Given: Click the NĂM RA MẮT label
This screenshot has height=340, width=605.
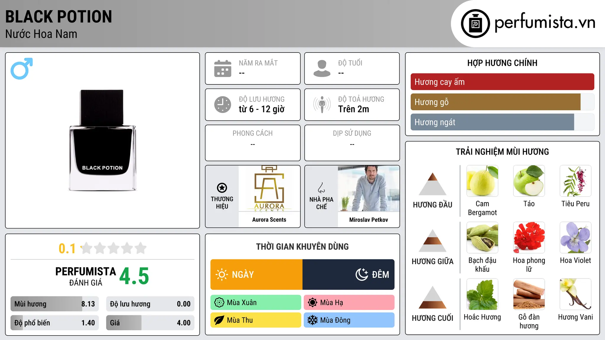Looking at the screenshot, I should click(x=258, y=63).
